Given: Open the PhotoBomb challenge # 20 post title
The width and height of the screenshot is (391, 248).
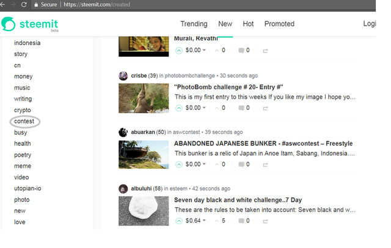Looking at the screenshot, I should coord(228,87).
